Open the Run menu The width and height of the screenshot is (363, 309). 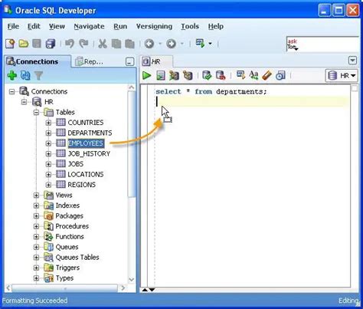coord(120,26)
